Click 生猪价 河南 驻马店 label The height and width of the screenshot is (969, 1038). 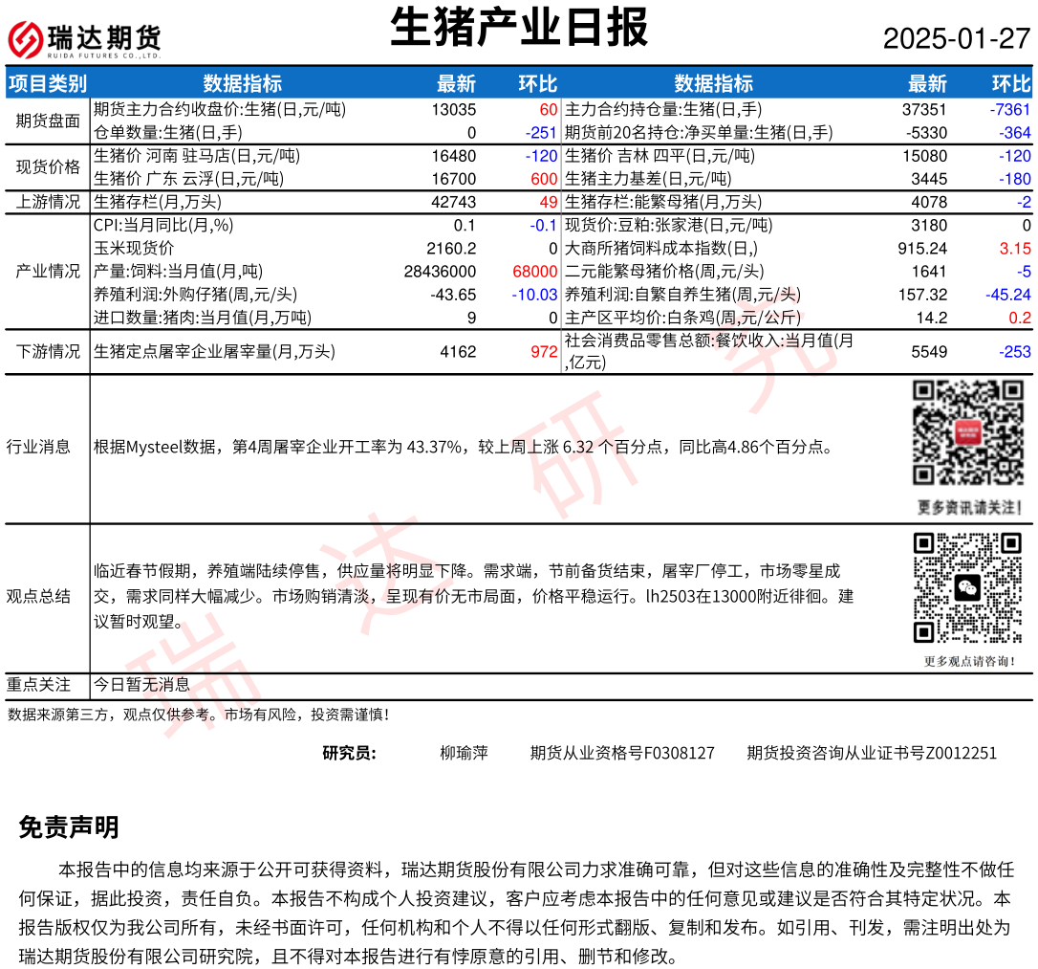point(197,156)
